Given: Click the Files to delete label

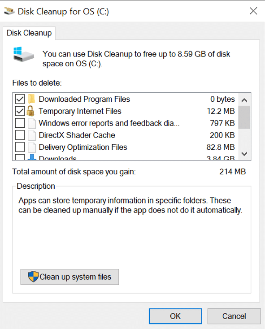Looking at the screenshot, I should pyautogui.click(x=37, y=83).
